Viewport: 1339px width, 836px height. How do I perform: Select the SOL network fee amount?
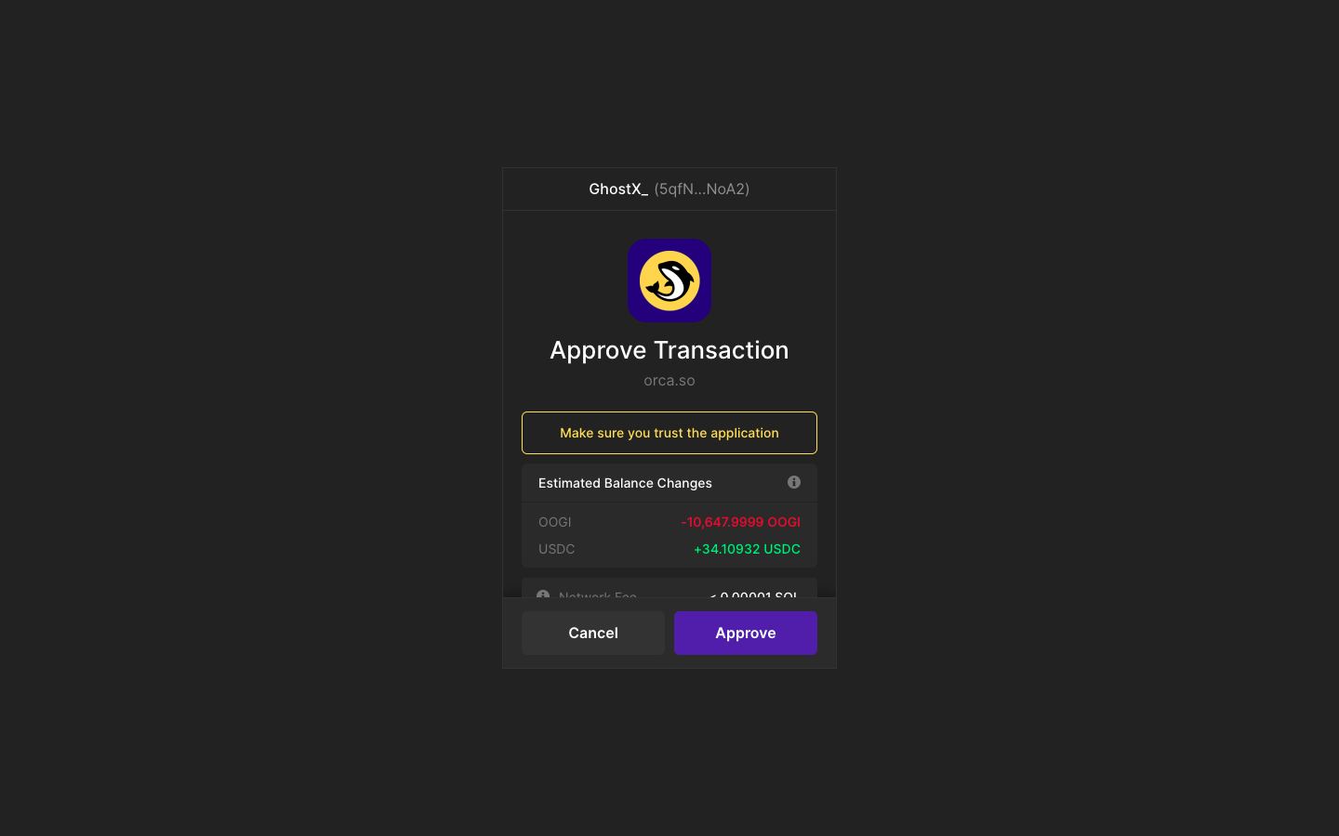753,594
